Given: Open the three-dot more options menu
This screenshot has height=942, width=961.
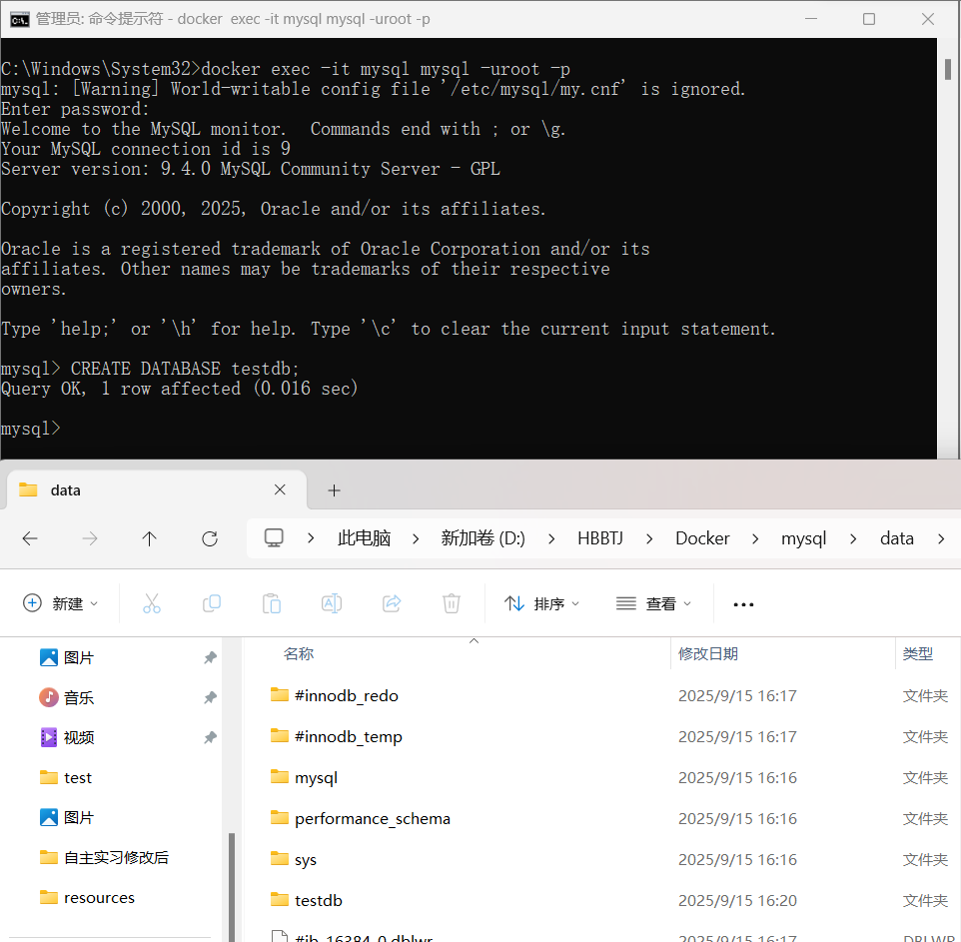Looking at the screenshot, I should [x=743, y=603].
